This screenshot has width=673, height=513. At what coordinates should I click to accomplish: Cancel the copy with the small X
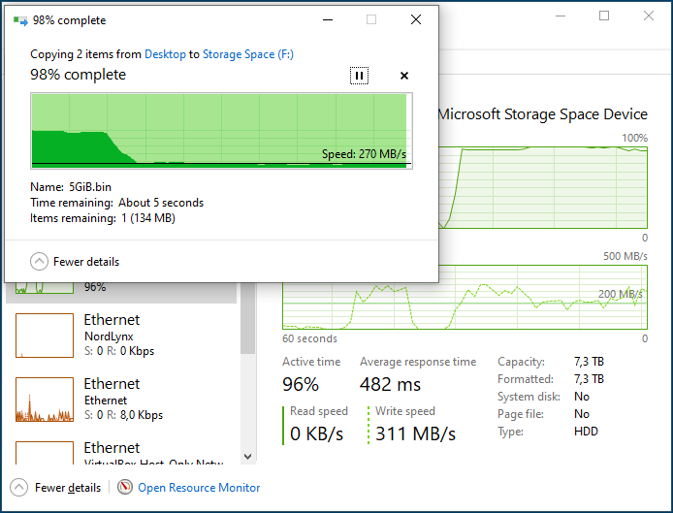403,76
